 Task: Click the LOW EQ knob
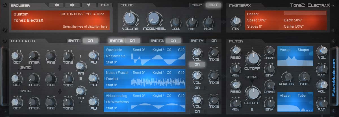176,22
